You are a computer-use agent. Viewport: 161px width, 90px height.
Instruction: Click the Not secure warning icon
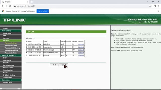coord(15,6)
